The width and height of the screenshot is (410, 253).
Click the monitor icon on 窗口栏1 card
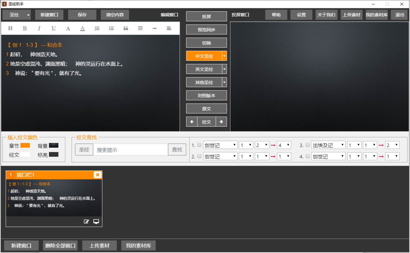pos(96,222)
